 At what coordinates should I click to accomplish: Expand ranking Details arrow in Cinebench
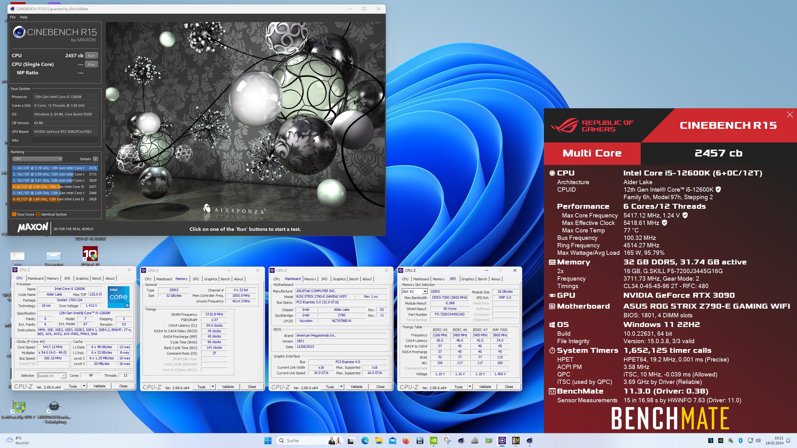[x=96, y=159]
